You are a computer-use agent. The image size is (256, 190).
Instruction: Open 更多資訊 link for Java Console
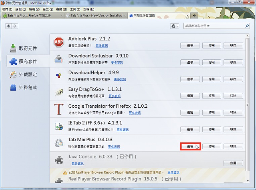[x=78, y=163]
